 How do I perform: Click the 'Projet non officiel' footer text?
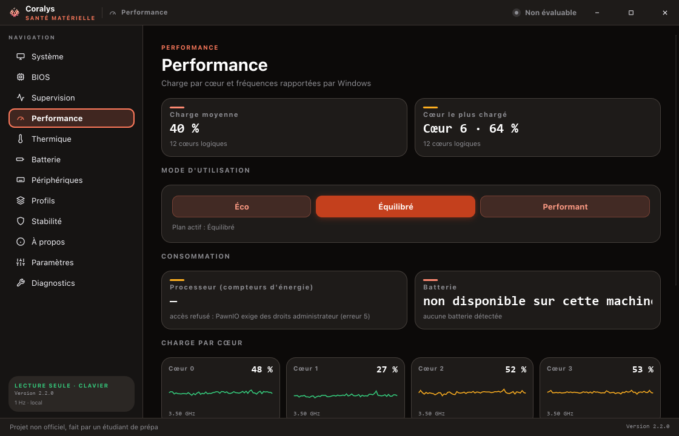click(x=84, y=427)
